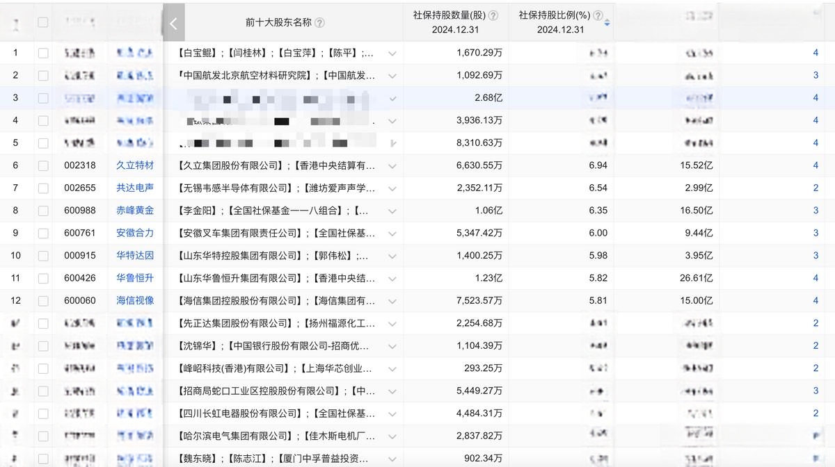
Task: Check the box for row 2
Action: click(43, 75)
